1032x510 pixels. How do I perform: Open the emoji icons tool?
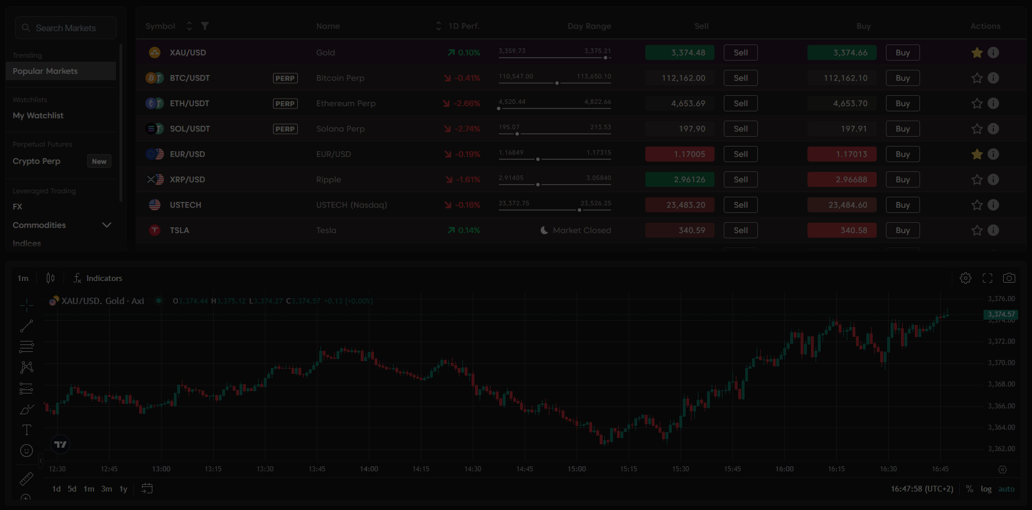[27, 451]
